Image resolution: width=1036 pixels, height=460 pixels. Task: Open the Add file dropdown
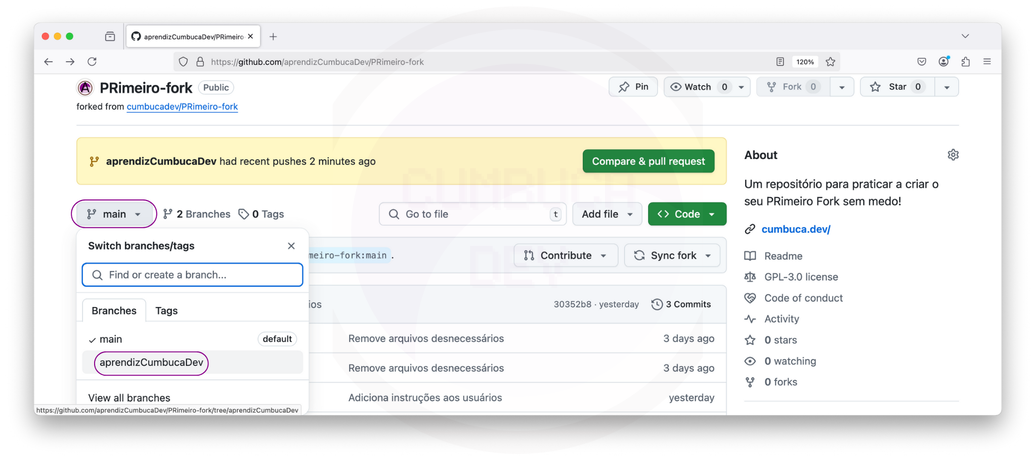(607, 214)
